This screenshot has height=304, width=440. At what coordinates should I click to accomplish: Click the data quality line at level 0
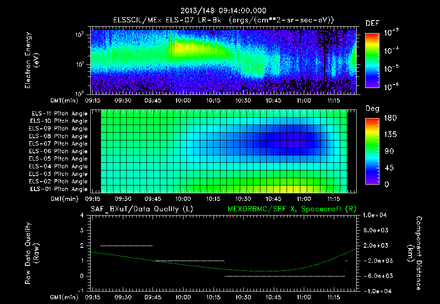click(x=285, y=276)
